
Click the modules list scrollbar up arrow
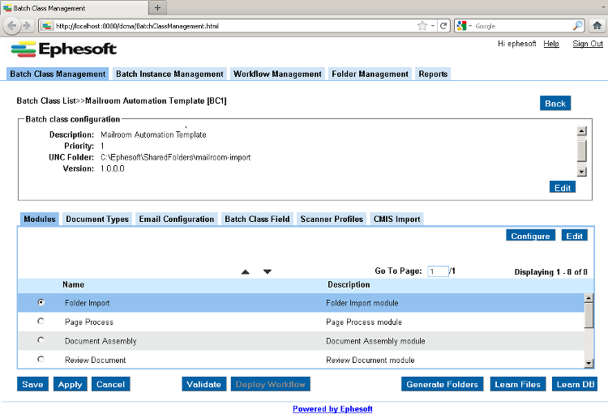point(589,297)
